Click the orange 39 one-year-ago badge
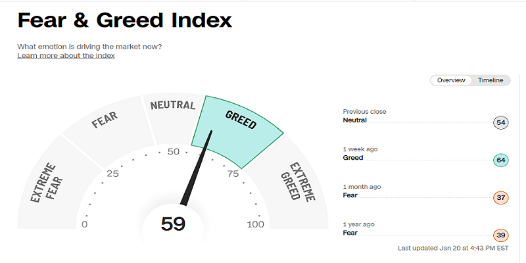The width and height of the screenshot is (526, 263). coord(501,235)
